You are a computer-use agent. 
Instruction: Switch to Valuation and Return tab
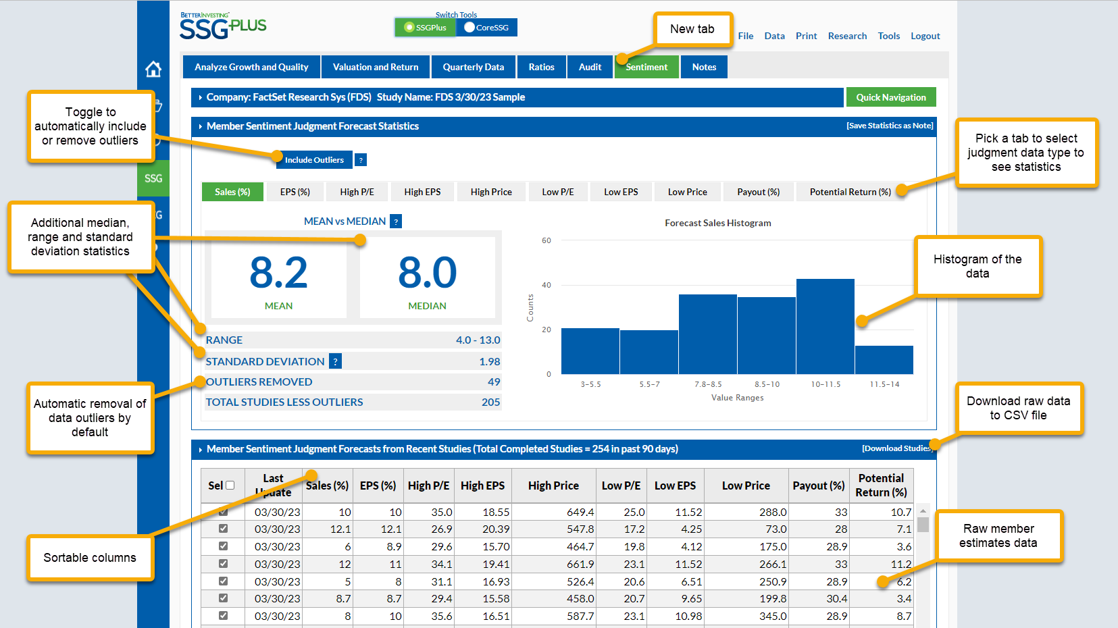click(x=376, y=67)
